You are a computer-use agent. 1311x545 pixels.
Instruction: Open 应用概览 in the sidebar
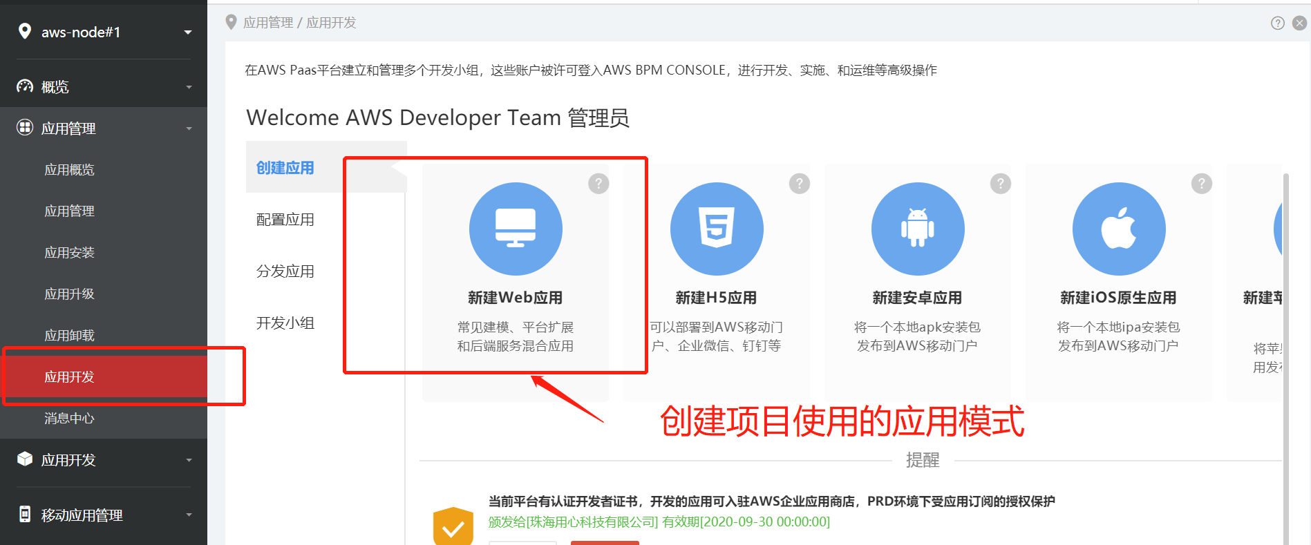pos(69,170)
